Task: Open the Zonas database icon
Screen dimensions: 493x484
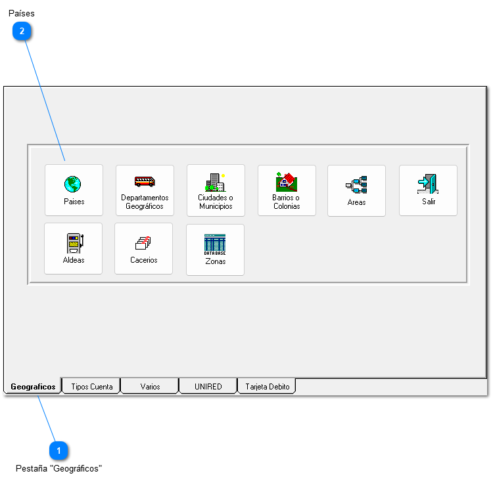Action: click(x=215, y=244)
